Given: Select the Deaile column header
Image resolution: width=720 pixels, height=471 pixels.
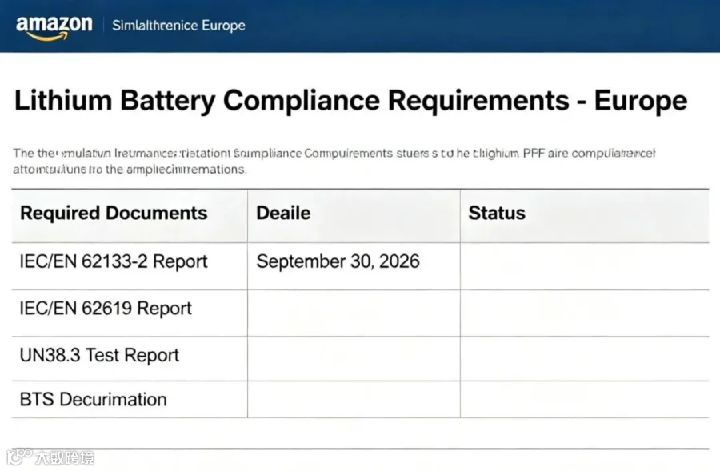Looking at the screenshot, I should [283, 213].
